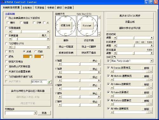This screenshot has height=120, width=159.
Task: Click right arrow of engine health slider
Action: point(48,32)
